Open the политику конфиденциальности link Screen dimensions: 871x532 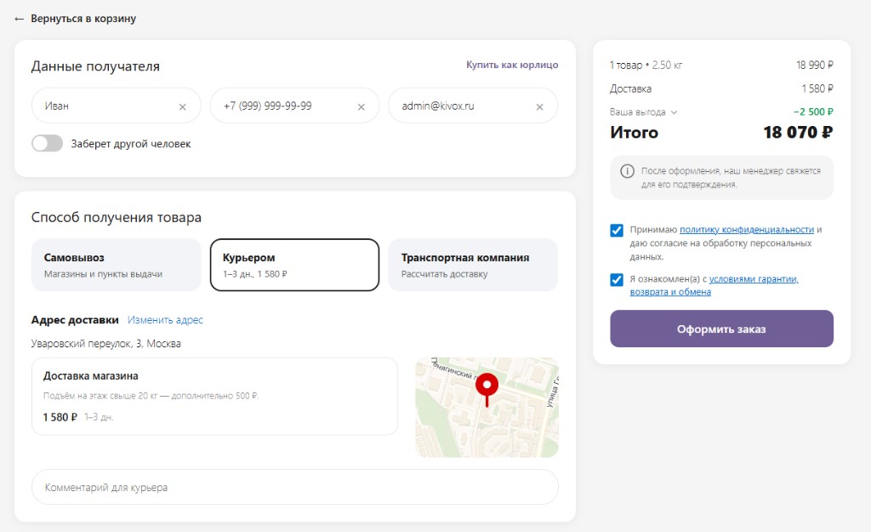pyautogui.click(x=747, y=230)
